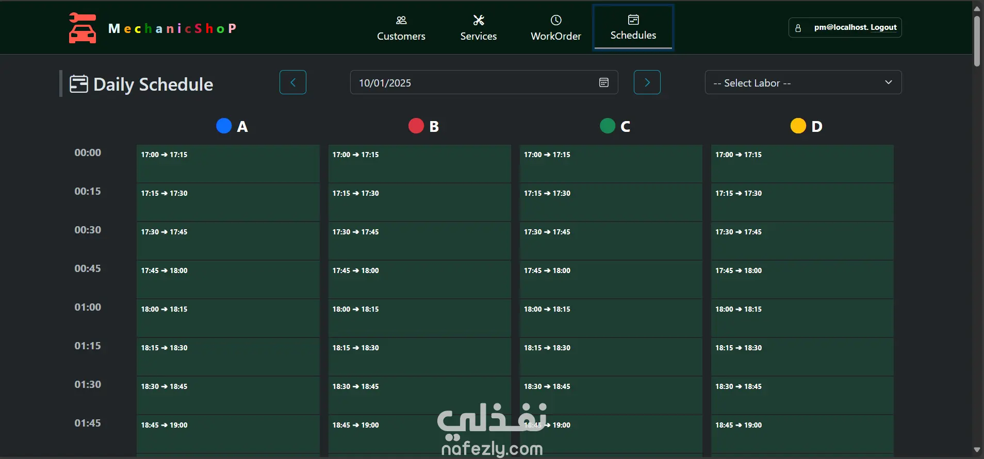This screenshot has width=984, height=459.
Task: Click the date field showing 10/01/2025
Action: [x=484, y=82]
